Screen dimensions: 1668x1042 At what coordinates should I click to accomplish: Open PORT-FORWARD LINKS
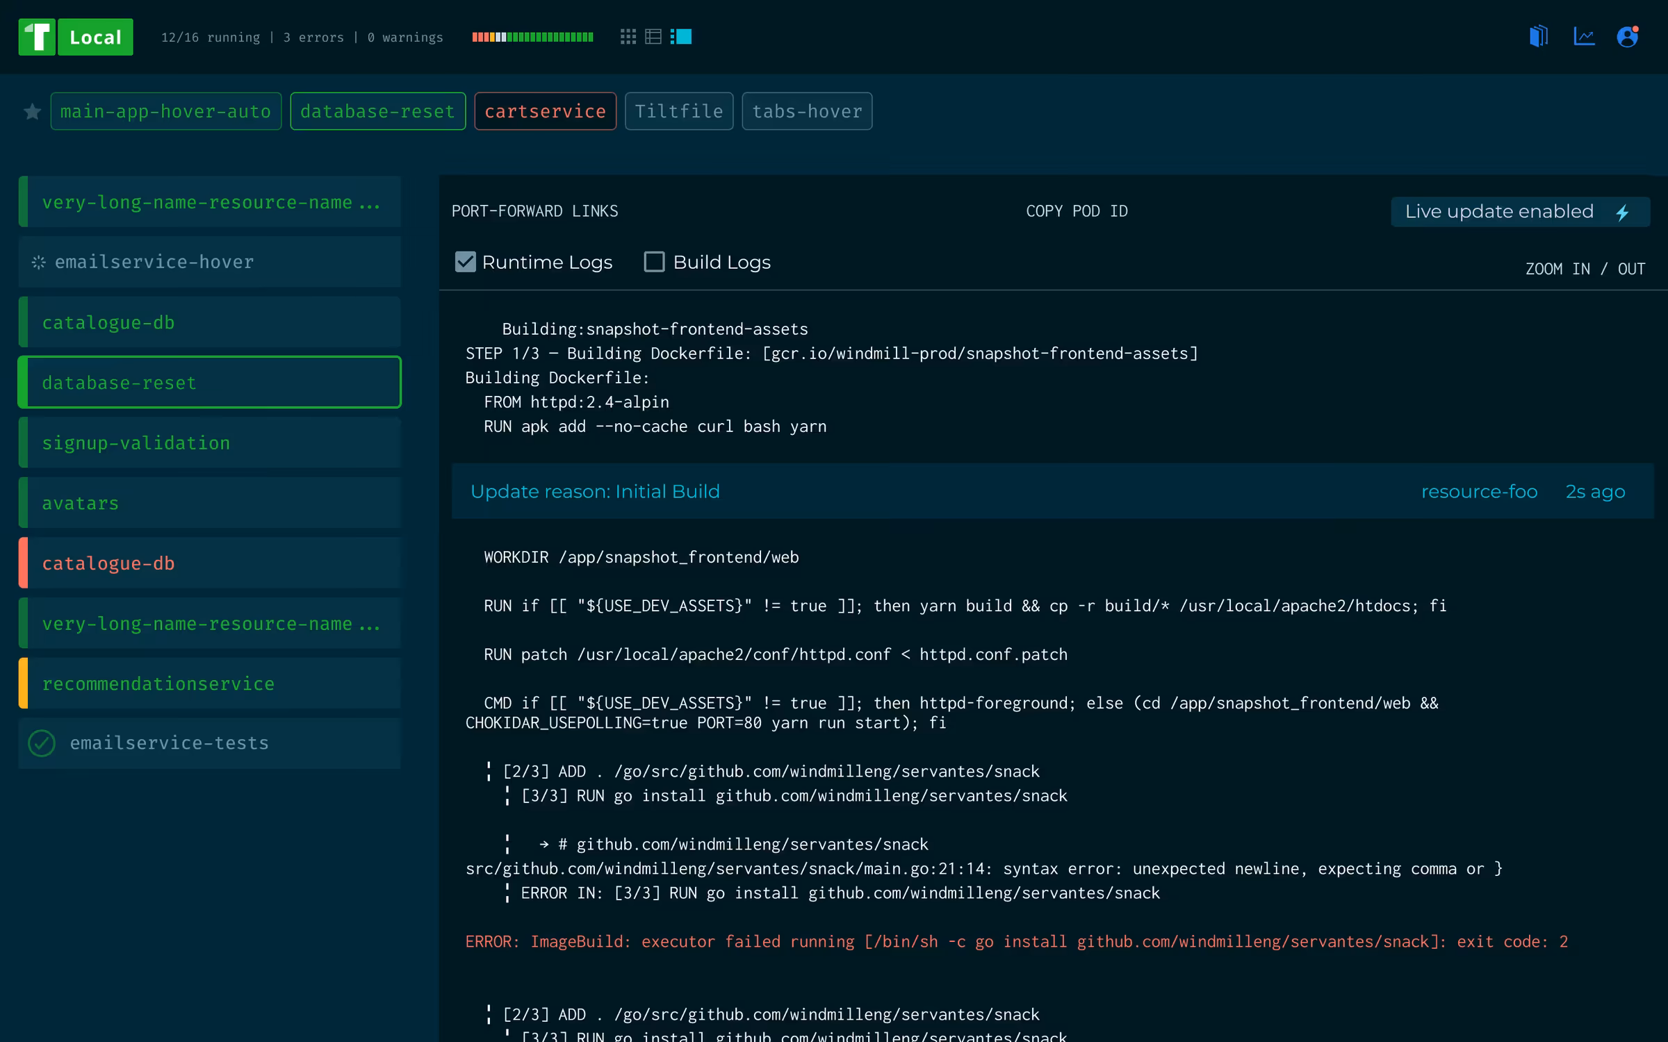534,211
